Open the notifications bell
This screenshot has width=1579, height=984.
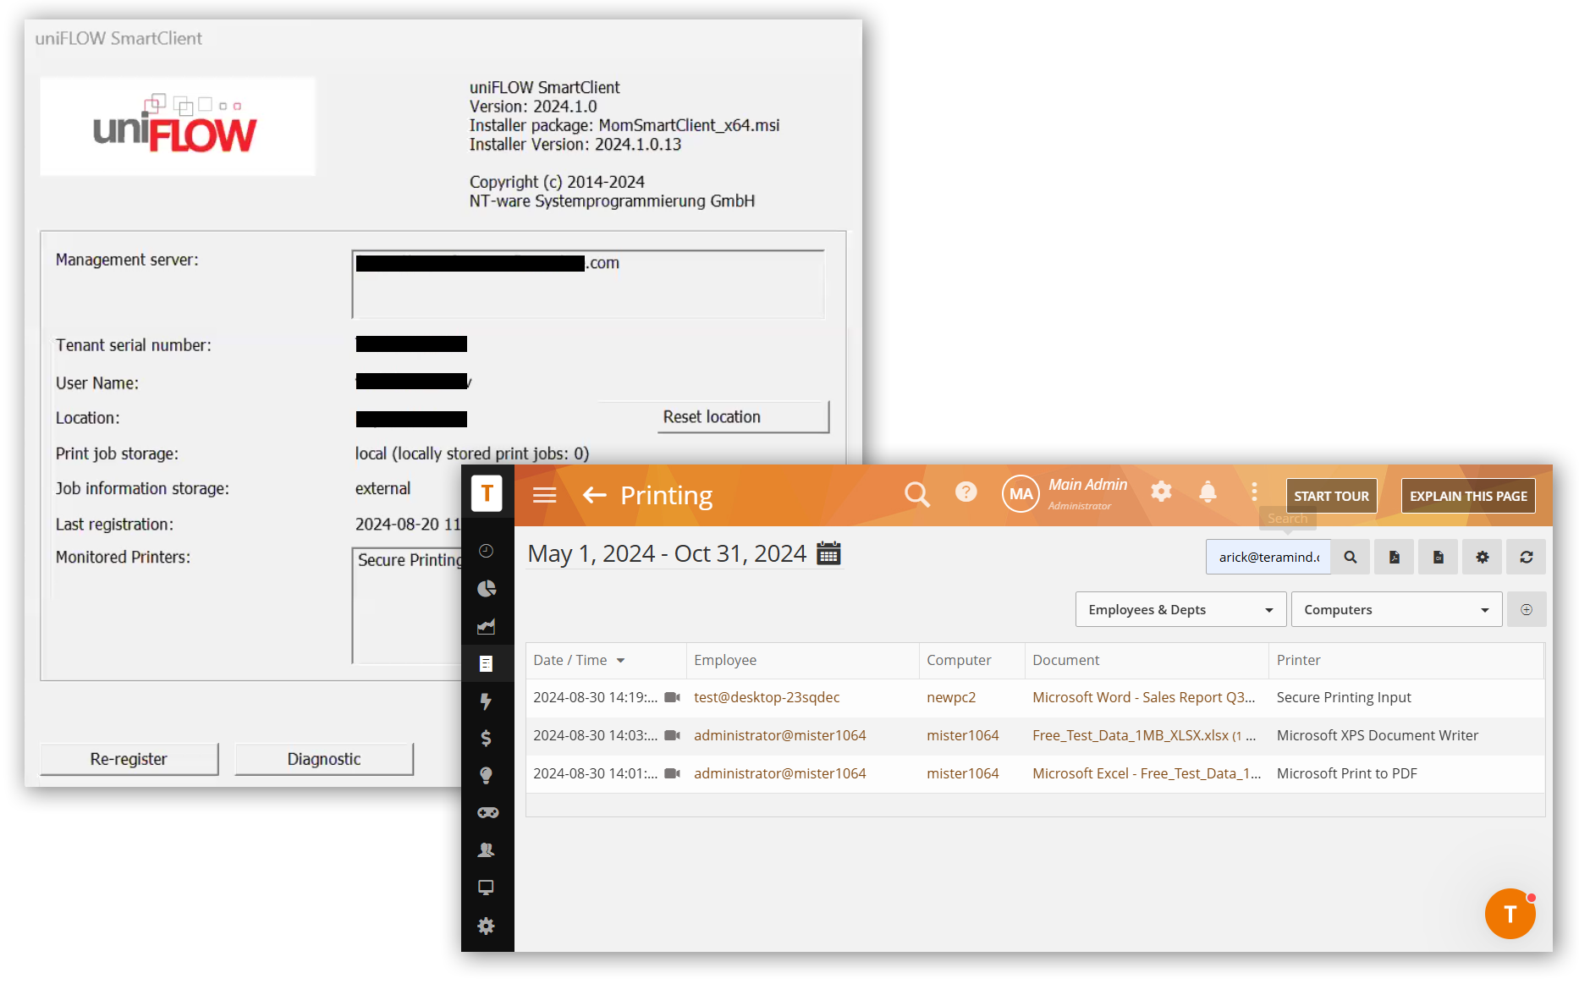click(x=1208, y=492)
